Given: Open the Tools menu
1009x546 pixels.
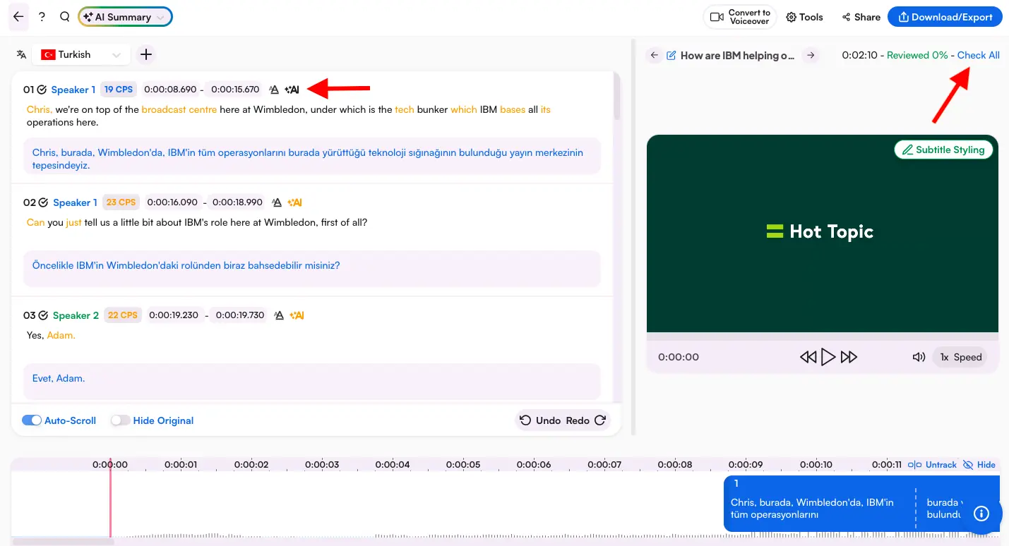Looking at the screenshot, I should point(805,17).
